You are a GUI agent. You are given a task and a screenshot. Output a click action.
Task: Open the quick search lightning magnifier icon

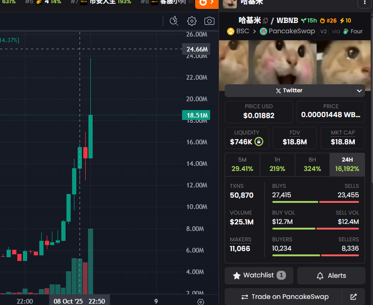point(174,21)
